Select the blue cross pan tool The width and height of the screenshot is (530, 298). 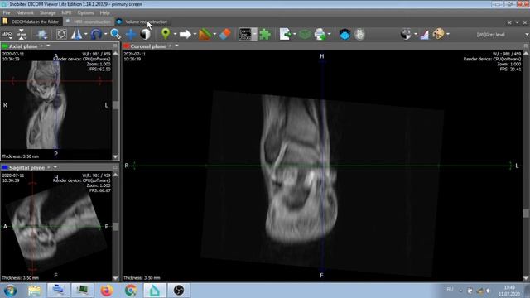131,34
